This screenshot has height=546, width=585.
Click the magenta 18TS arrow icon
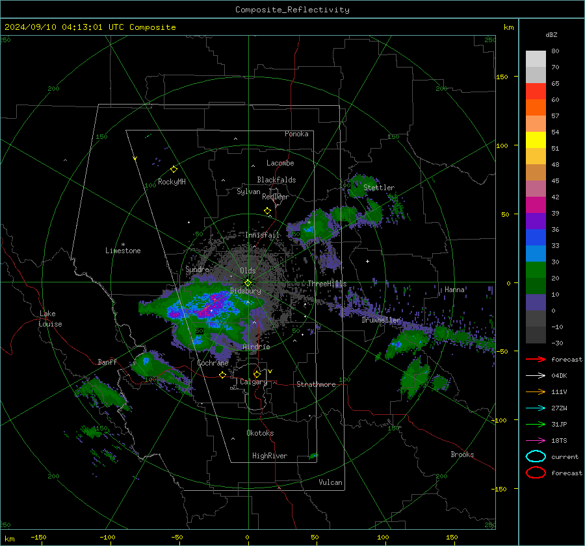pos(536,441)
